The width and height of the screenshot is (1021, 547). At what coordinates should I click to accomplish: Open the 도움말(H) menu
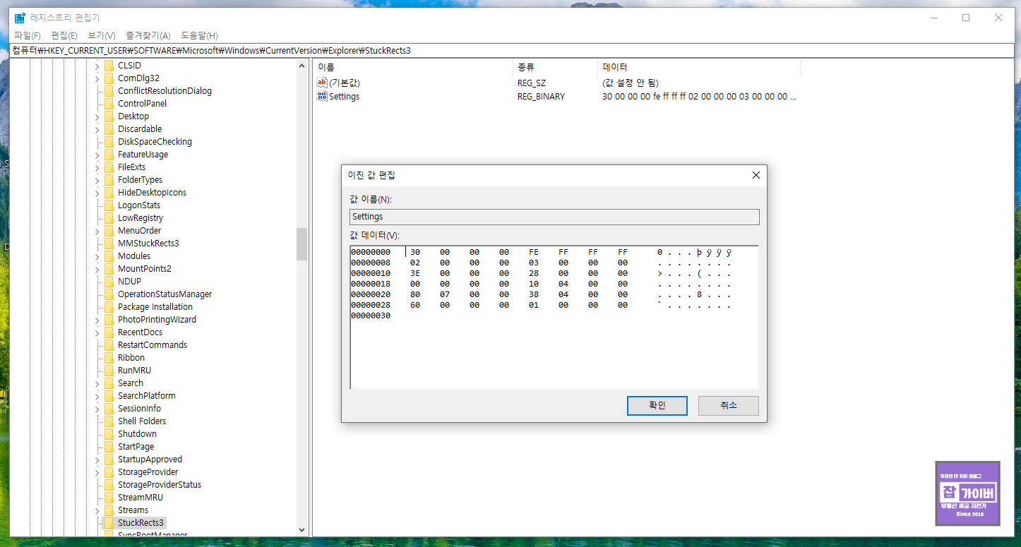[x=199, y=35]
